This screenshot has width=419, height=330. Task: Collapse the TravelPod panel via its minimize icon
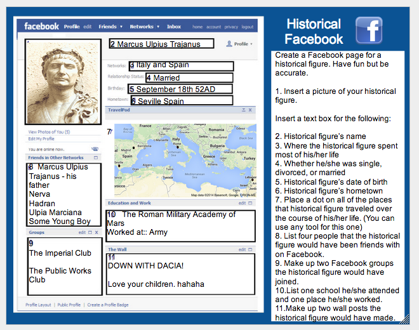pos(244,110)
